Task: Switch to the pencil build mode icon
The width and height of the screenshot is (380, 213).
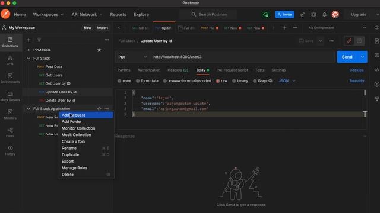Action: (349, 41)
